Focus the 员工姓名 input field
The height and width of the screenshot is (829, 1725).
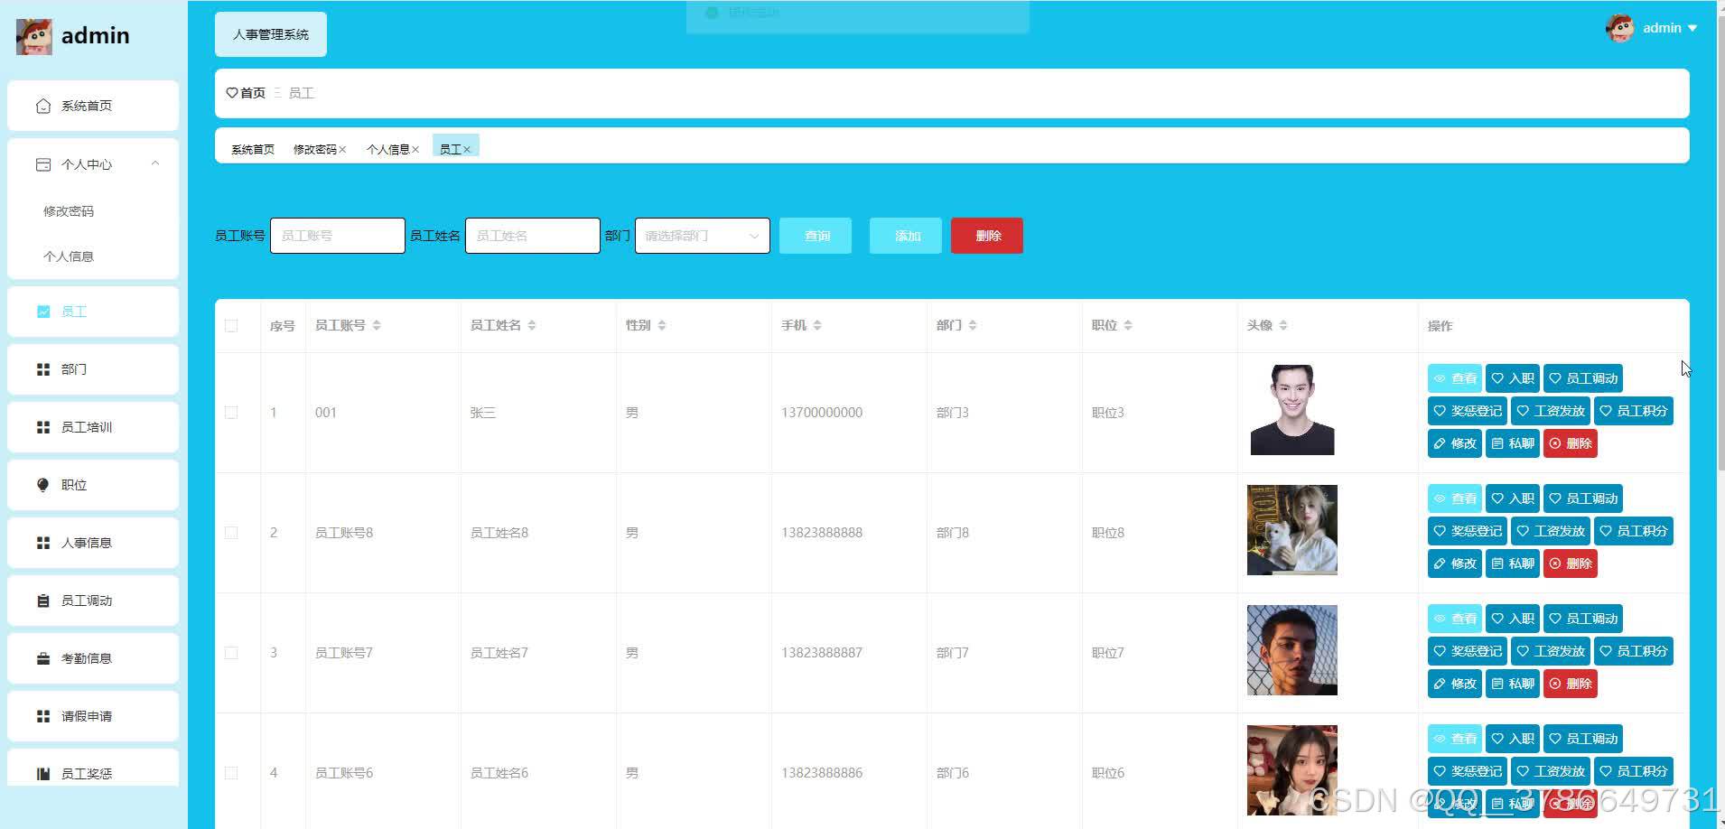(x=533, y=236)
